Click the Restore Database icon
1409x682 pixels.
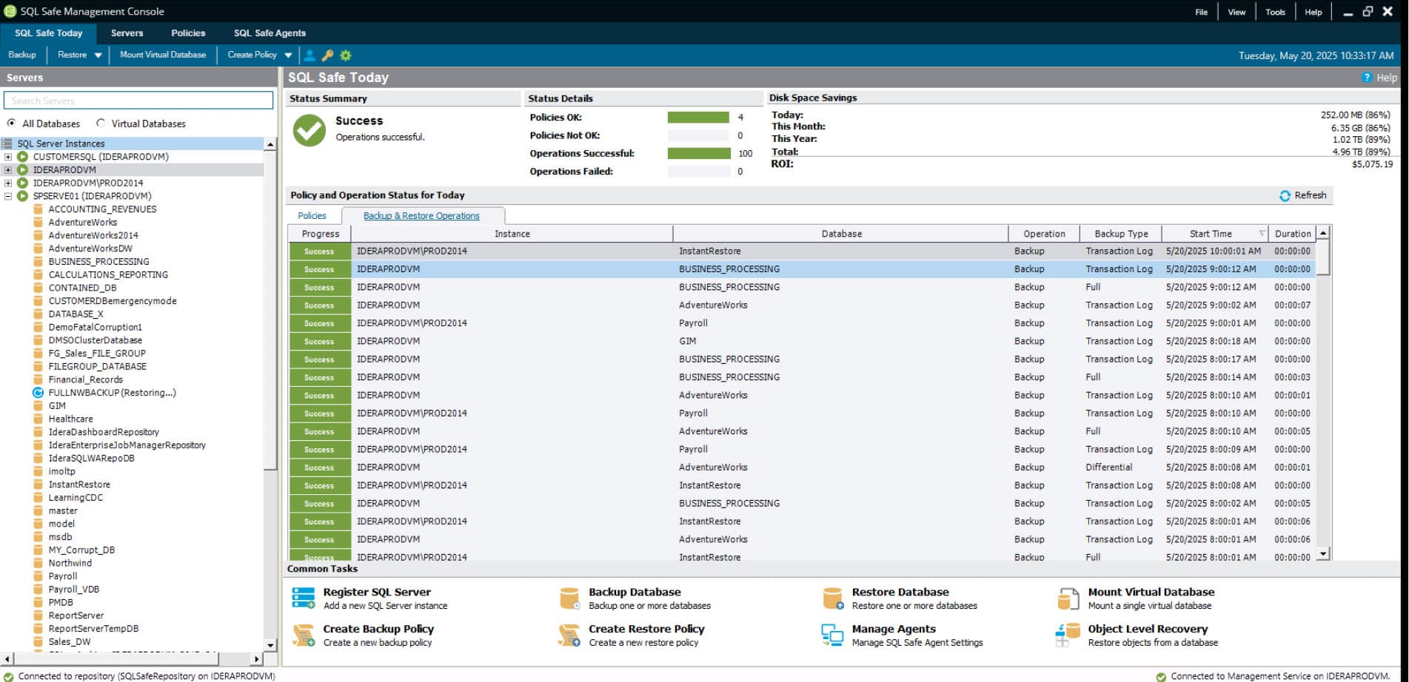pos(833,598)
